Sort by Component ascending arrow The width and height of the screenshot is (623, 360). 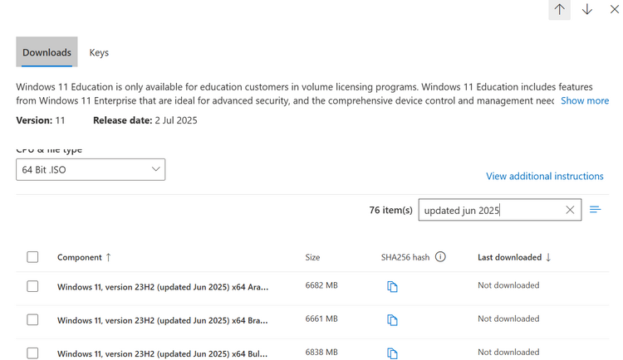[x=109, y=257]
